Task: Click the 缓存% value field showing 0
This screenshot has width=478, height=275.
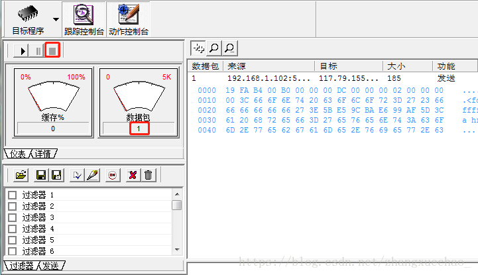Action: click(53, 129)
